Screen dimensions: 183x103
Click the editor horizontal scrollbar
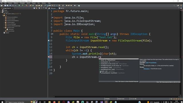(x=116, y=97)
